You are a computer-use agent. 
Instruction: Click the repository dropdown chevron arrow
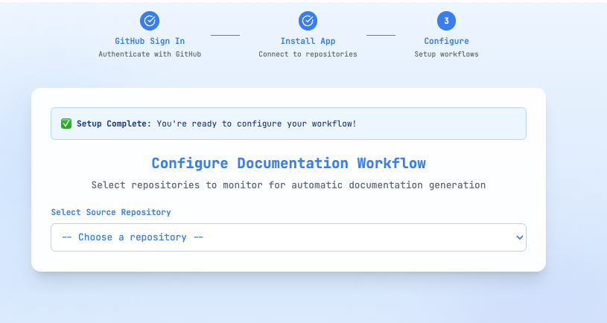tap(519, 237)
